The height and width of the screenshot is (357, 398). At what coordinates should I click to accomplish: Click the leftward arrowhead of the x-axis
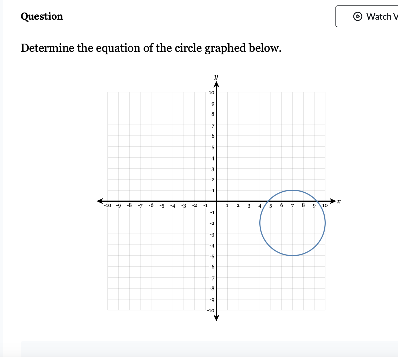100,201
